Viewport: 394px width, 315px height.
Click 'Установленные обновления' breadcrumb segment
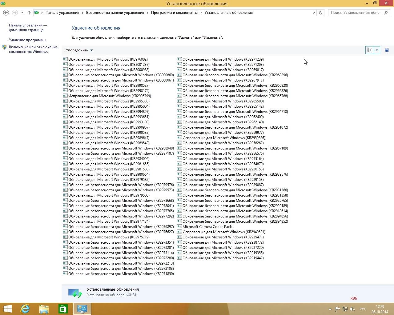coord(229,13)
